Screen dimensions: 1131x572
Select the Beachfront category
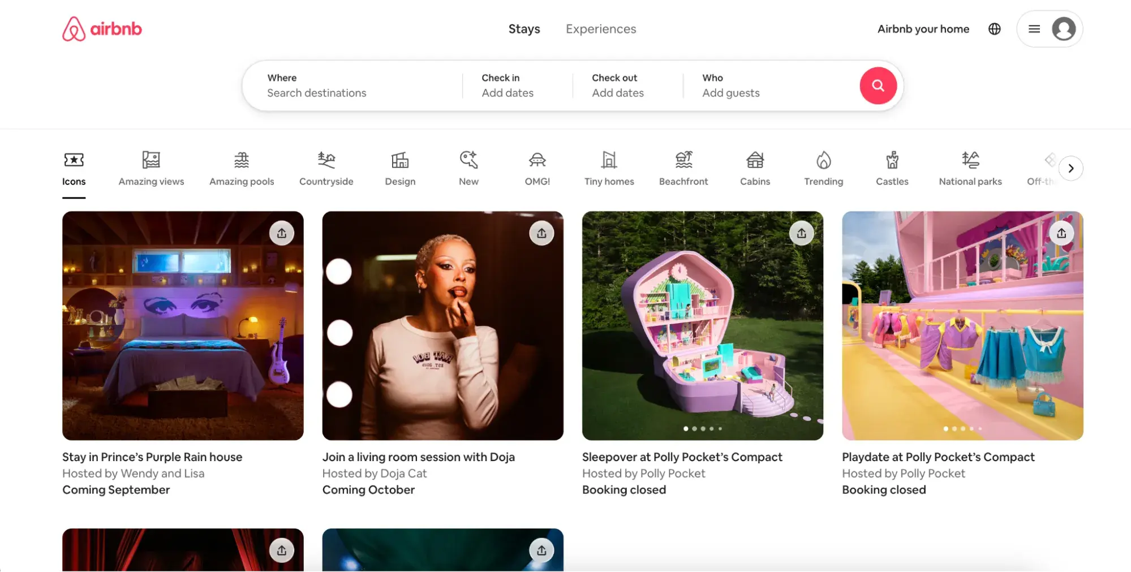point(683,169)
